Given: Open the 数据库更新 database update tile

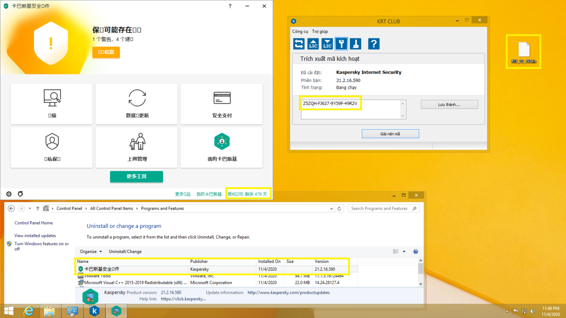Looking at the screenshot, I should point(137,104).
